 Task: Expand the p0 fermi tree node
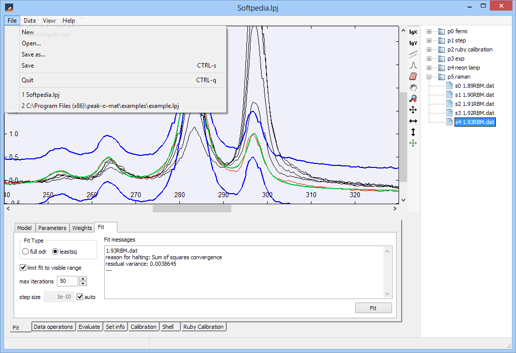pos(429,32)
